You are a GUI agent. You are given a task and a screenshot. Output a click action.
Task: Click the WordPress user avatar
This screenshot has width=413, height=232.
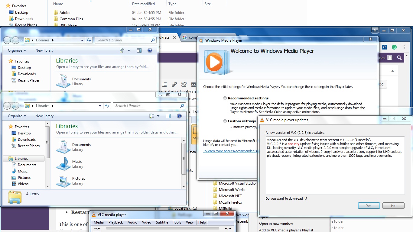click(390, 58)
